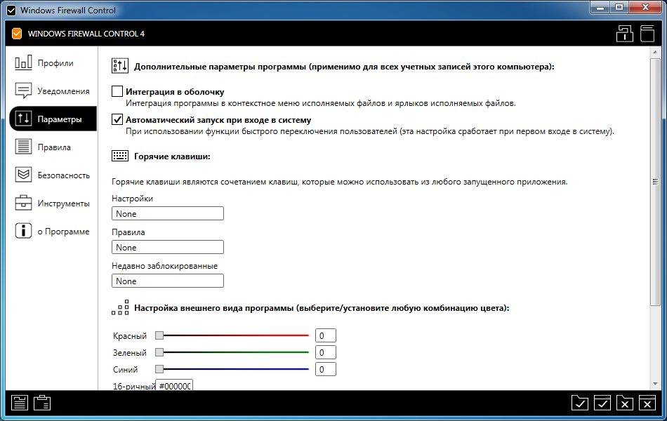
Task: Click the window with X icon
Action: [x=647, y=403]
